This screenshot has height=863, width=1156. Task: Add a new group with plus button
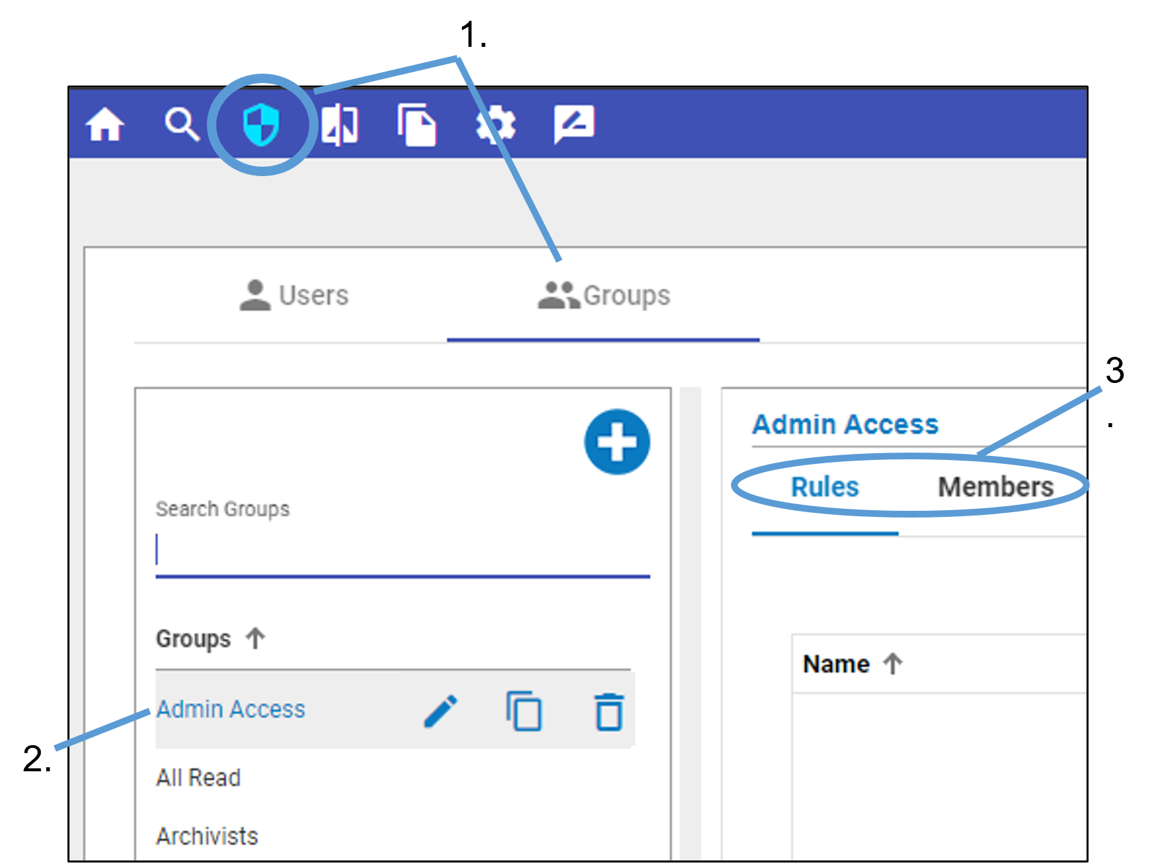point(616,442)
